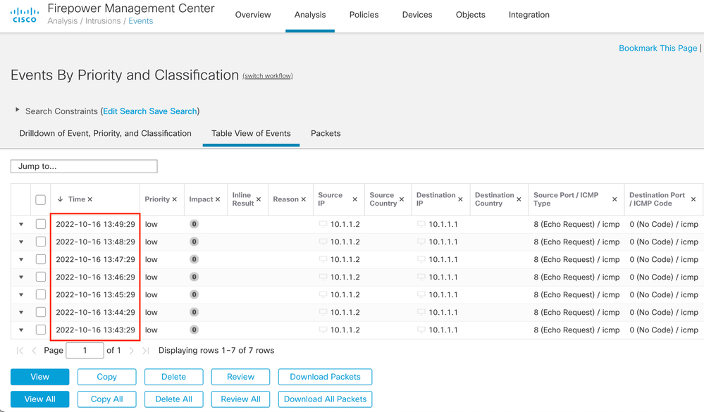
Task: Click the Time column sort arrow
Action: tap(60, 199)
